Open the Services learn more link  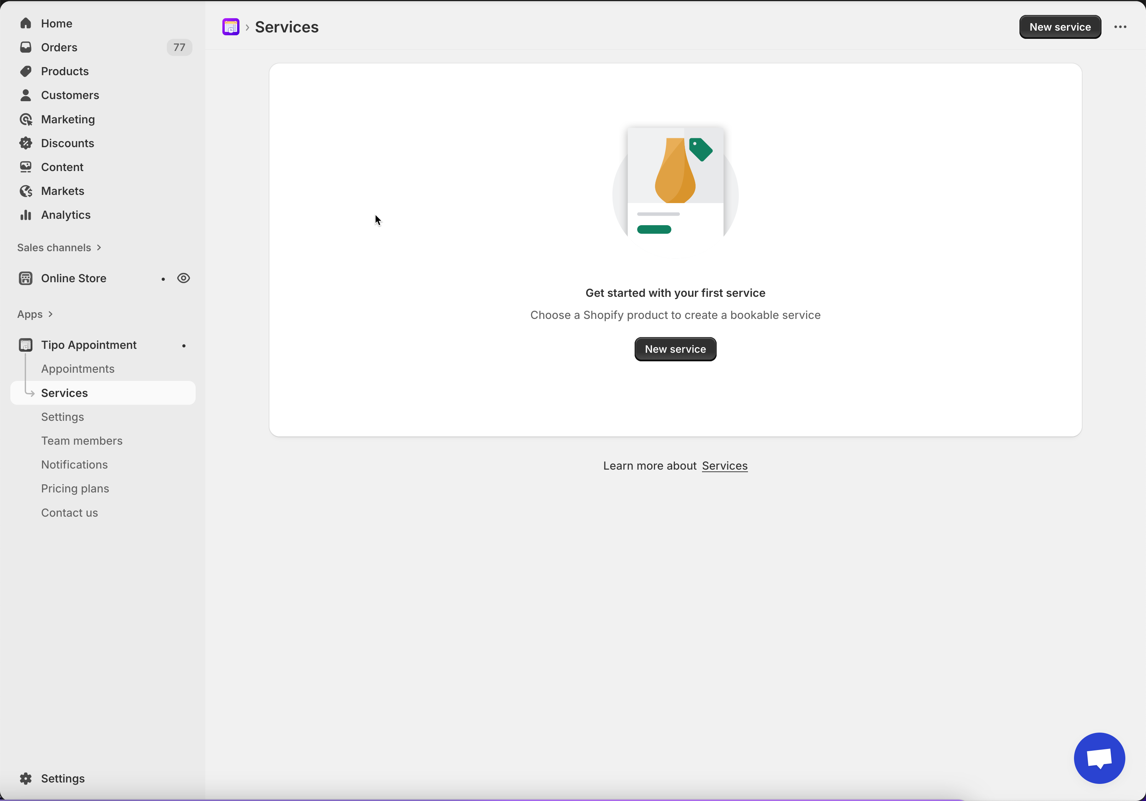[724, 466]
